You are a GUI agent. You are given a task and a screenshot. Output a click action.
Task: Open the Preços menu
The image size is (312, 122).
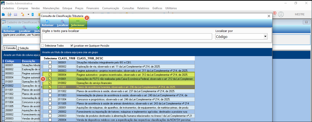tap(80, 8)
